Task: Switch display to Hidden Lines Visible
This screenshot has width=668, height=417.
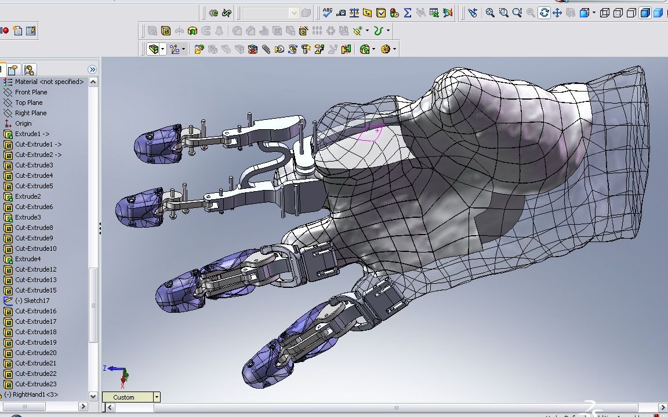Action: tap(618, 13)
